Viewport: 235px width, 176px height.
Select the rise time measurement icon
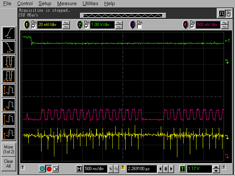click(9, 33)
